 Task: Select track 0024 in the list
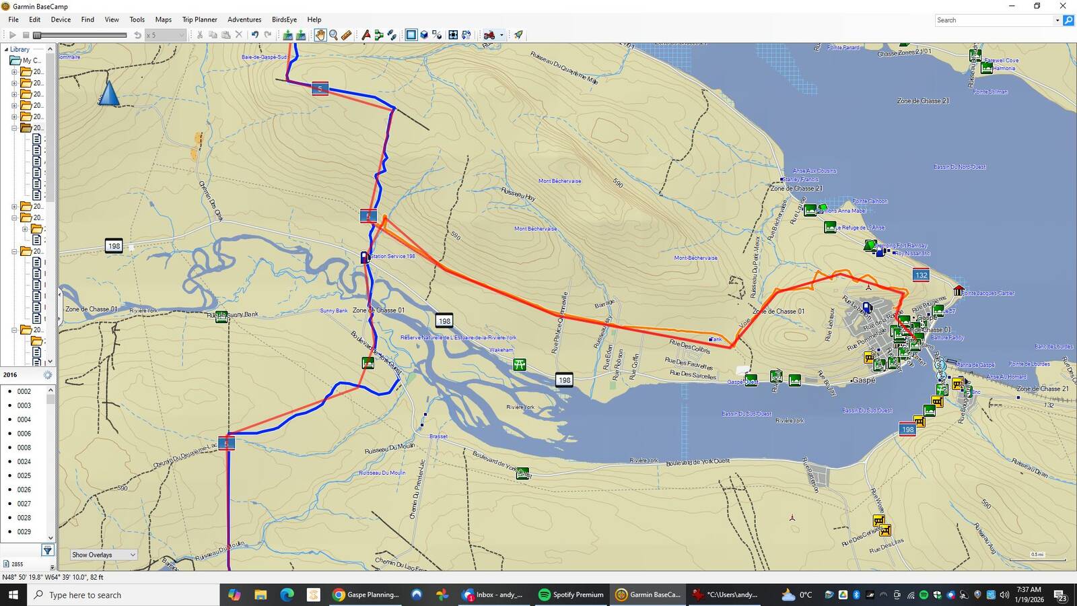tap(24, 462)
